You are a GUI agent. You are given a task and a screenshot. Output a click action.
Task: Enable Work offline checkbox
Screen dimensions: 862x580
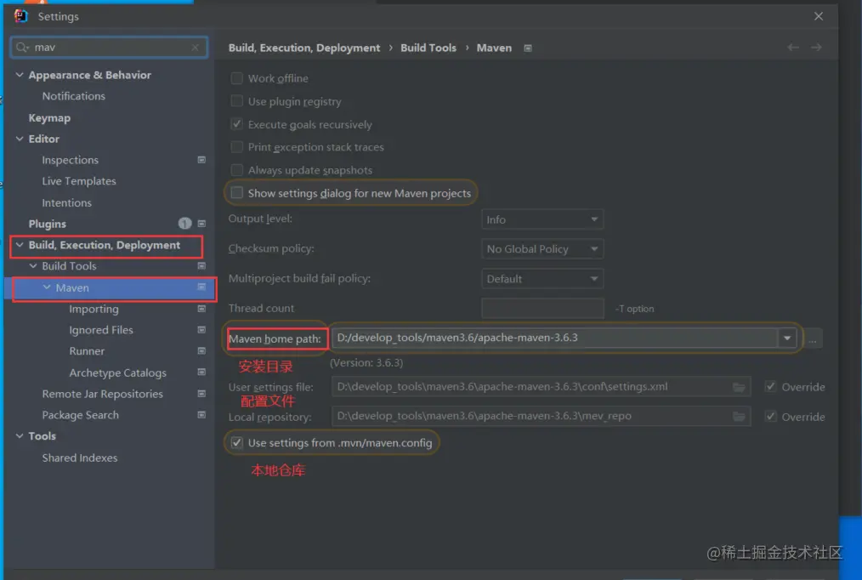237,78
